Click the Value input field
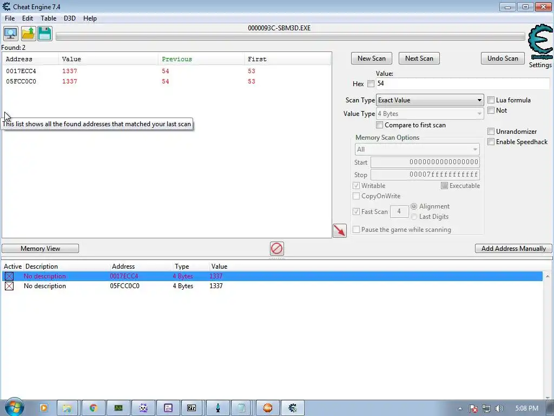 tap(463, 83)
